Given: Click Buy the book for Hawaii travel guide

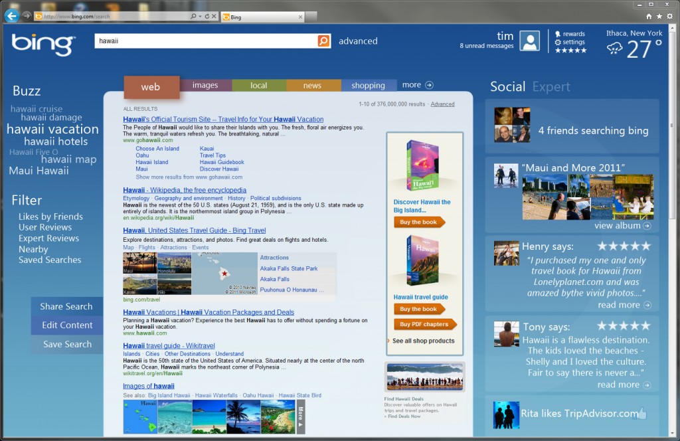Looking at the screenshot, I should (419, 309).
